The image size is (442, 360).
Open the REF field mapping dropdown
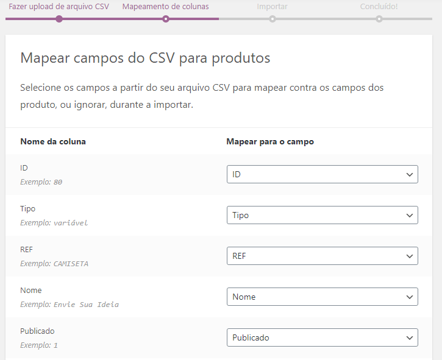pos(322,256)
